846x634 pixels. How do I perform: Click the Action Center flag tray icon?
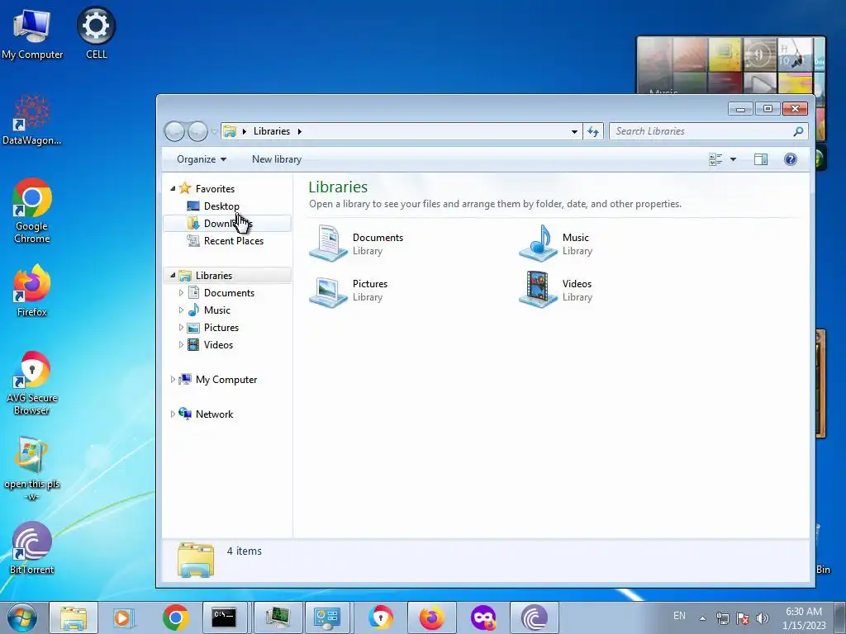pyautogui.click(x=742, y=618)
